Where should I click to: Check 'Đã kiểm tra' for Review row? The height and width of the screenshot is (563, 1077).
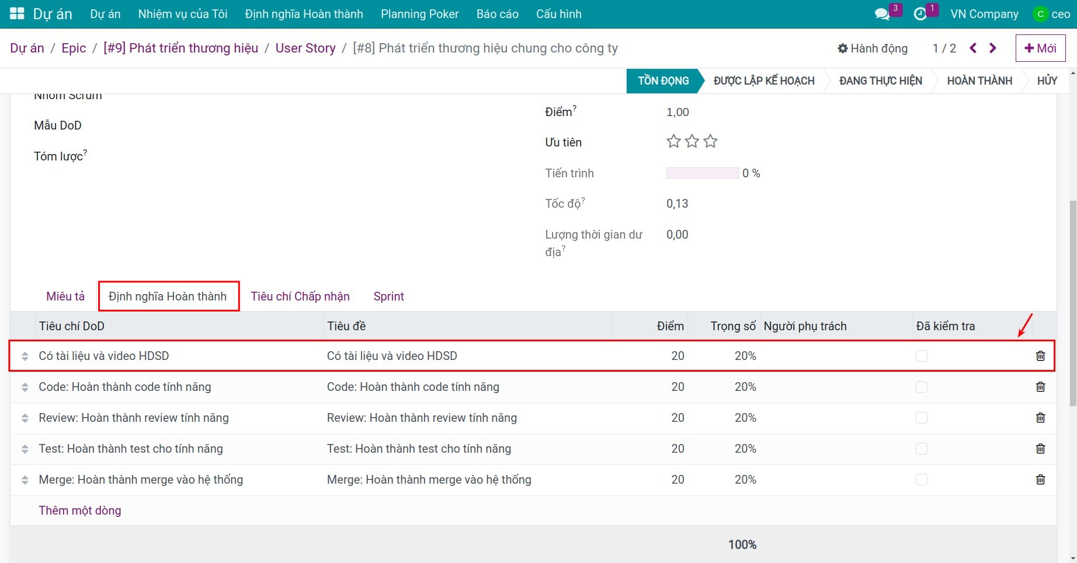point(922,418)
